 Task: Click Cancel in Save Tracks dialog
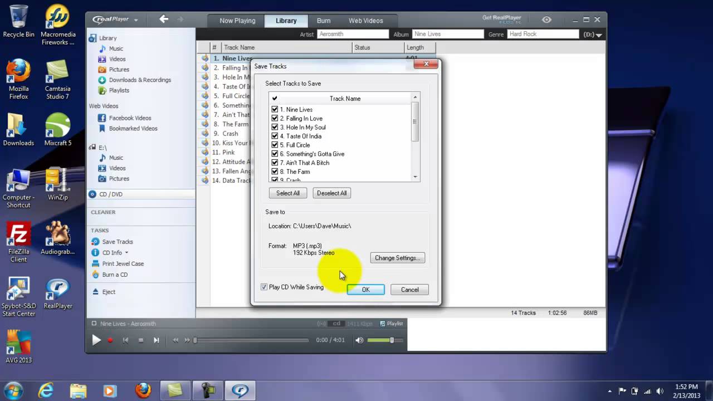coord(410,290)
